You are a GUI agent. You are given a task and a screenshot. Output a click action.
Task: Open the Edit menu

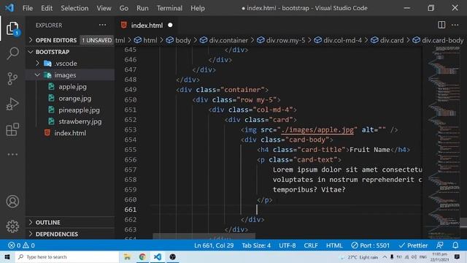[47, 8]
